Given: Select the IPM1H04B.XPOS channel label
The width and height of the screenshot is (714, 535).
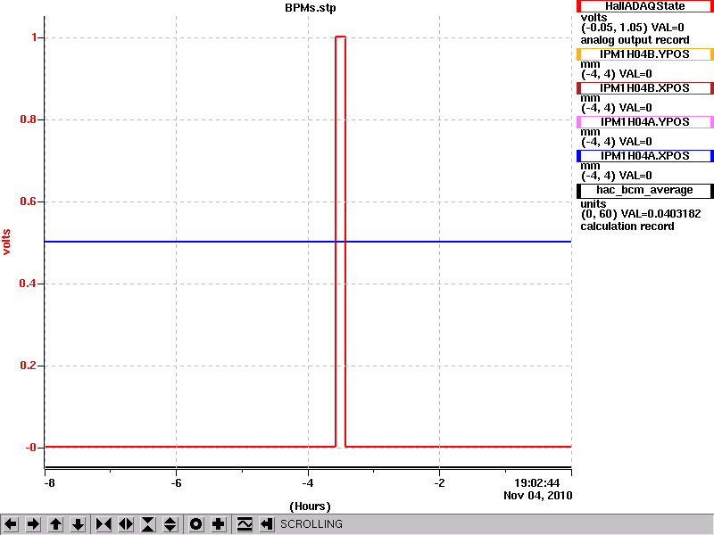Looking at the screenshot, I should (644, 87).
